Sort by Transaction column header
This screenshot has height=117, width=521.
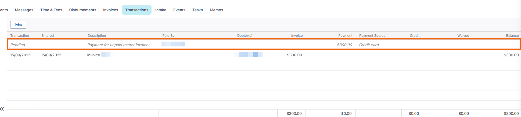[20, 35]
